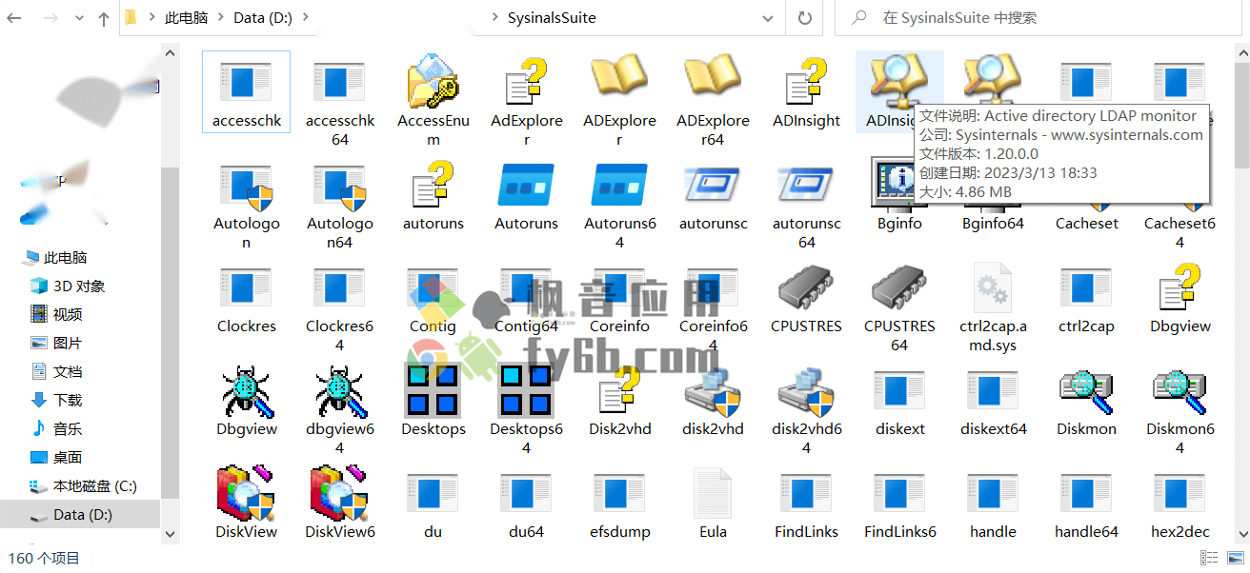Click SysinalsSuite in the address breadcrumb
This screenshot has width=1250, height=573.
553,18
